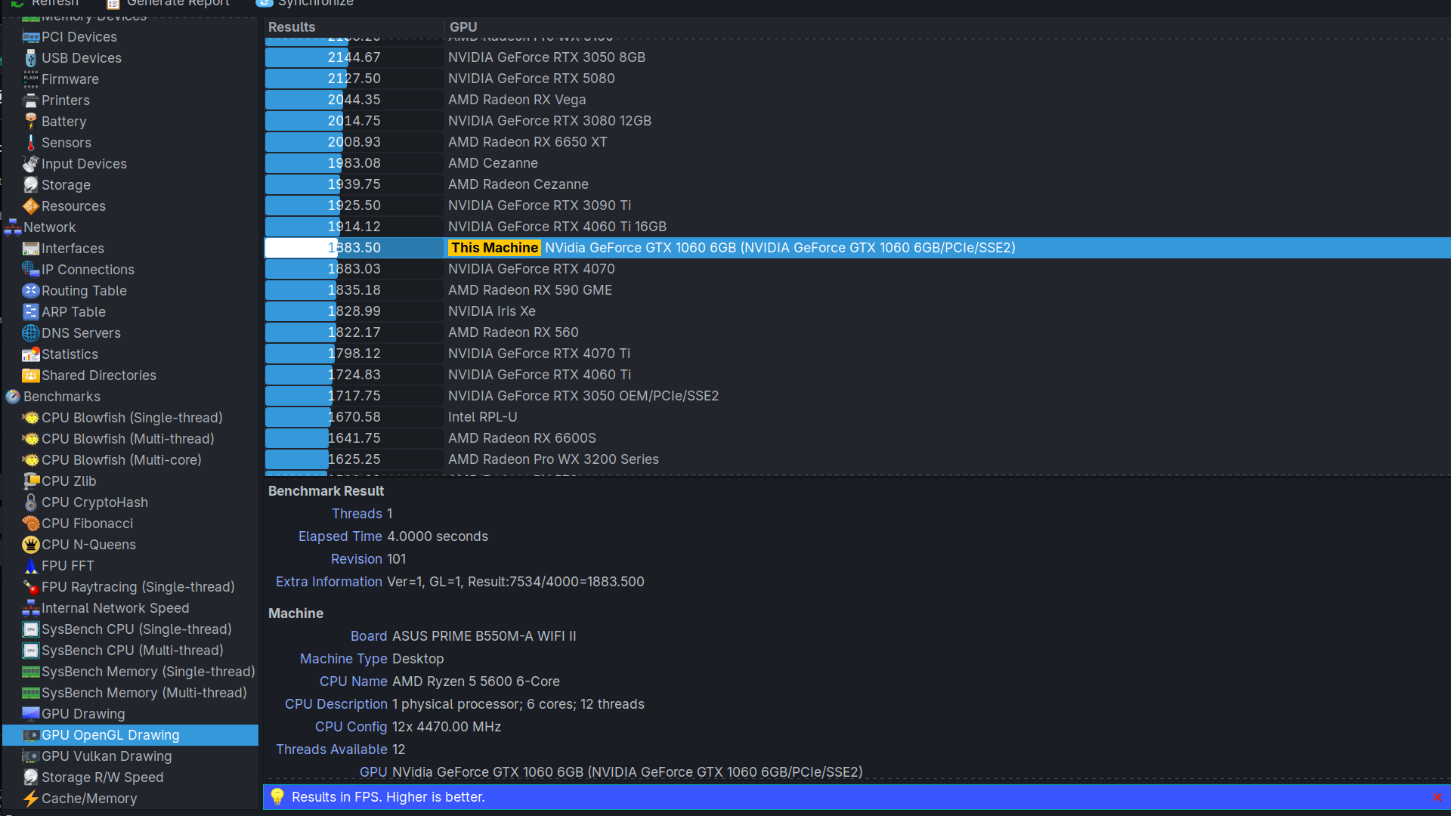Select the NVIDIA GeForce RTX 4070 row
The image size is (1451, 816).
pyautogui.click(x=531, y=269)
